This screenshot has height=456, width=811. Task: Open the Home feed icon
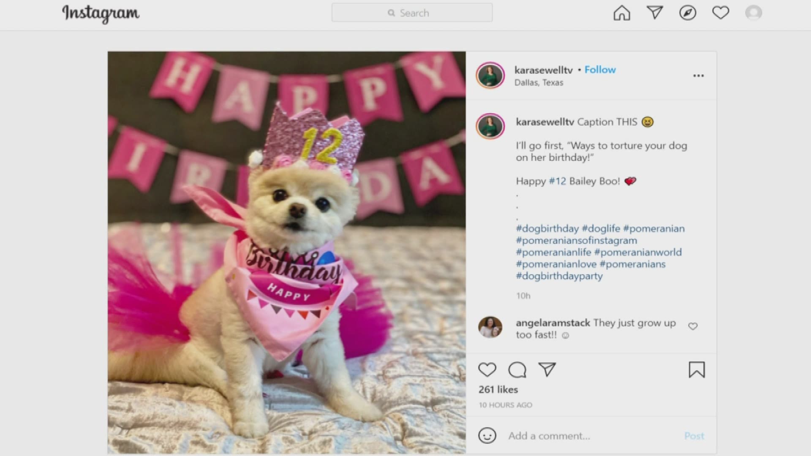point(622,13)
